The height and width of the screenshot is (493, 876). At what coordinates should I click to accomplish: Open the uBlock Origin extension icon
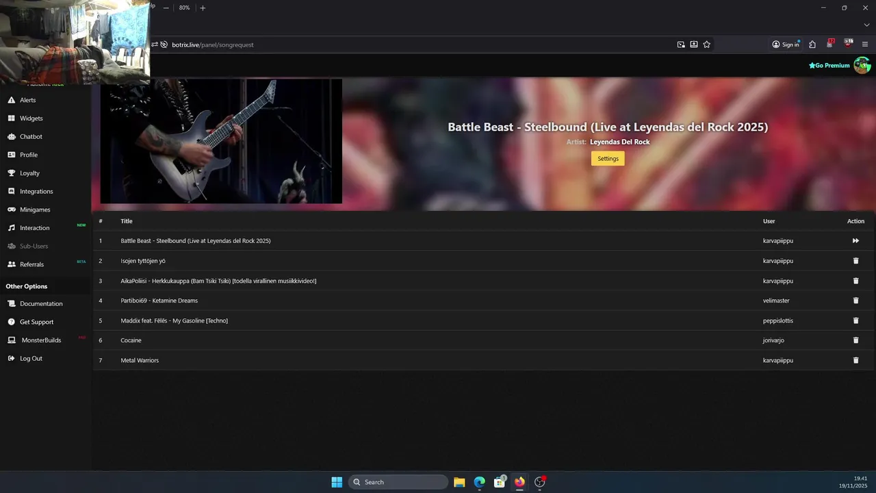pos(849,44)
